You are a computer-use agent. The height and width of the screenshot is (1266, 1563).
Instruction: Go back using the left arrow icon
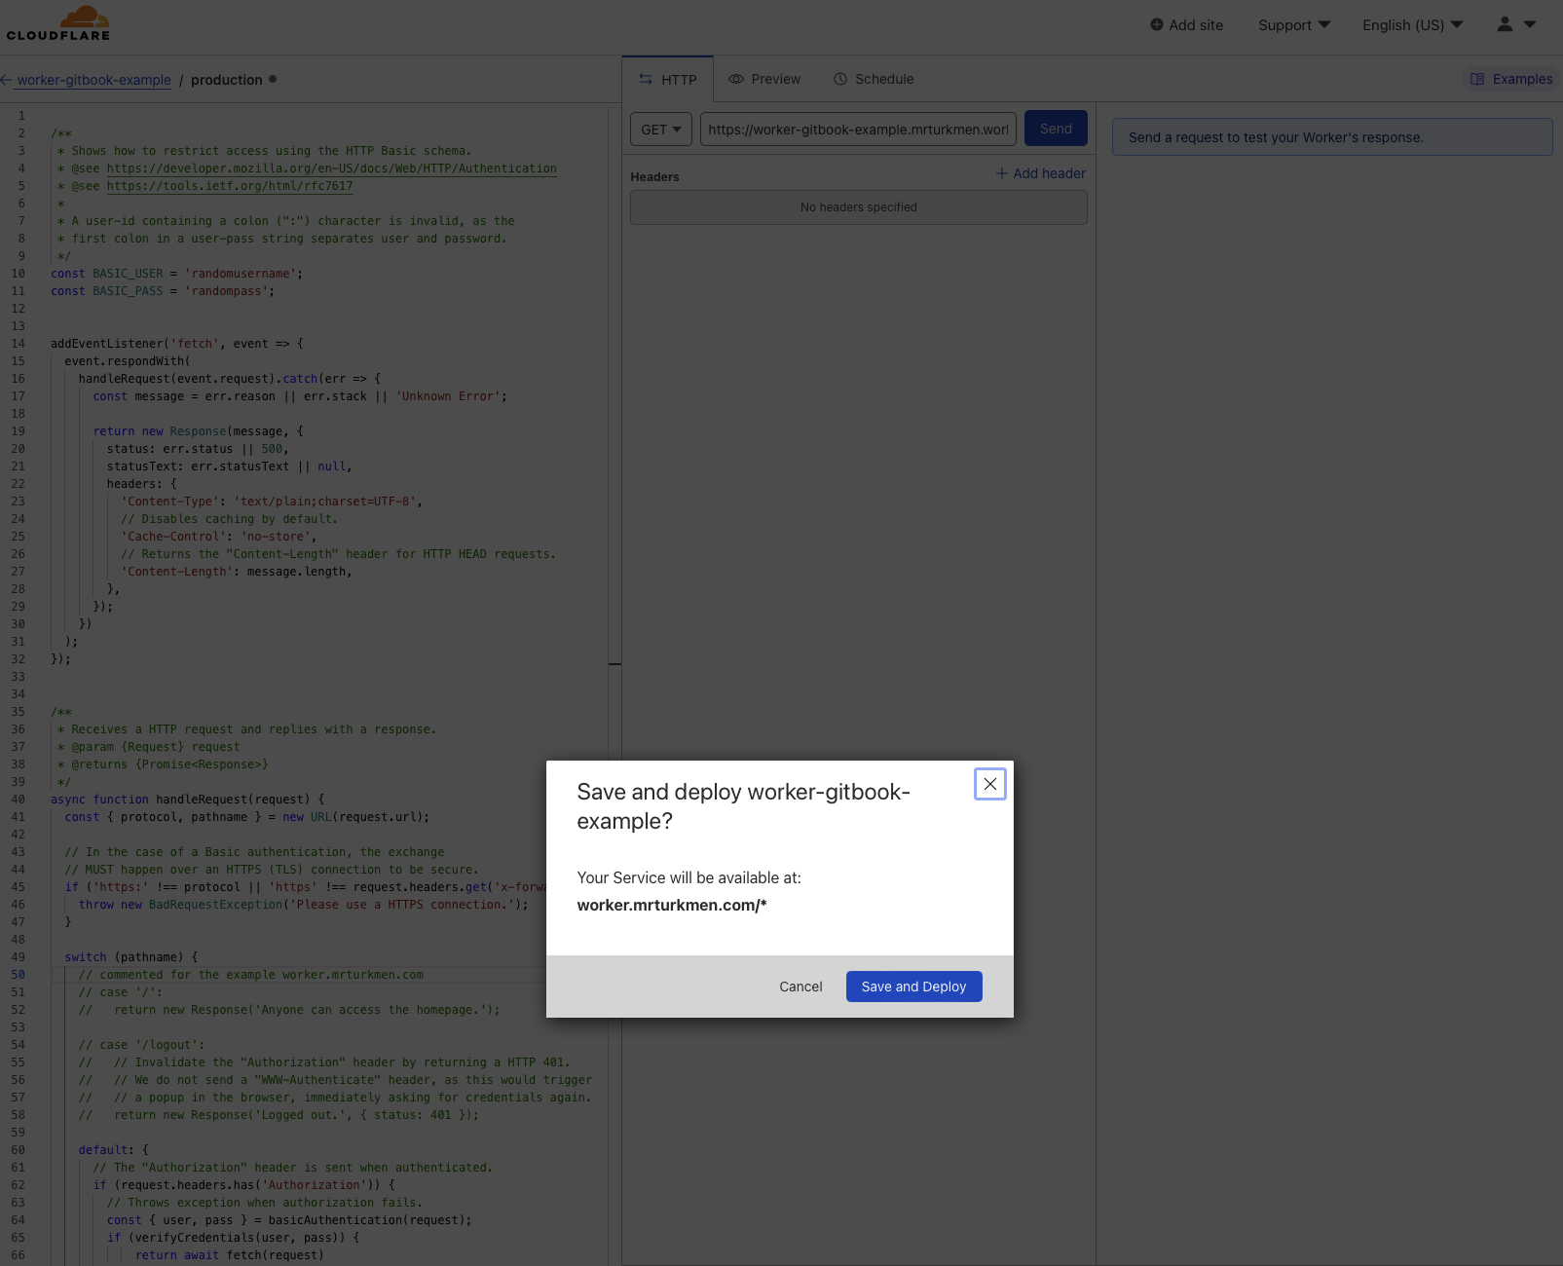6,80
